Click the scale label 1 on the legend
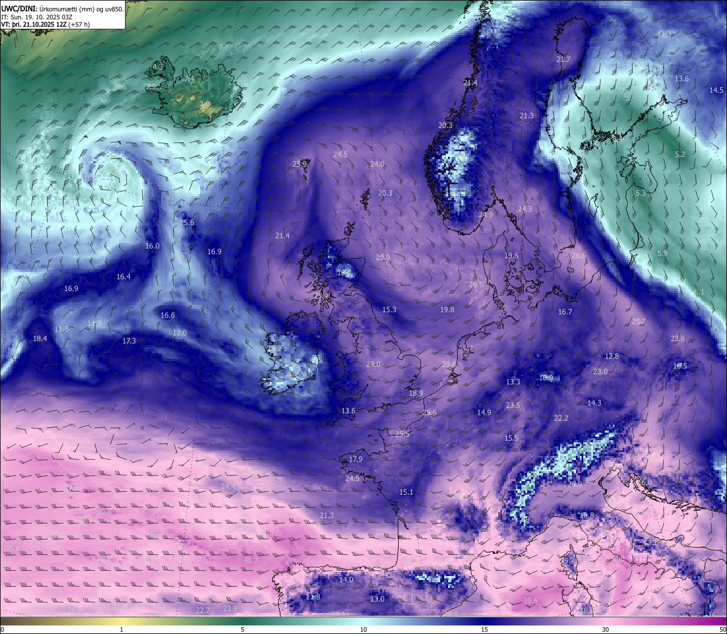The height and width of the screenshot is (634, 727). coord(122,629)
